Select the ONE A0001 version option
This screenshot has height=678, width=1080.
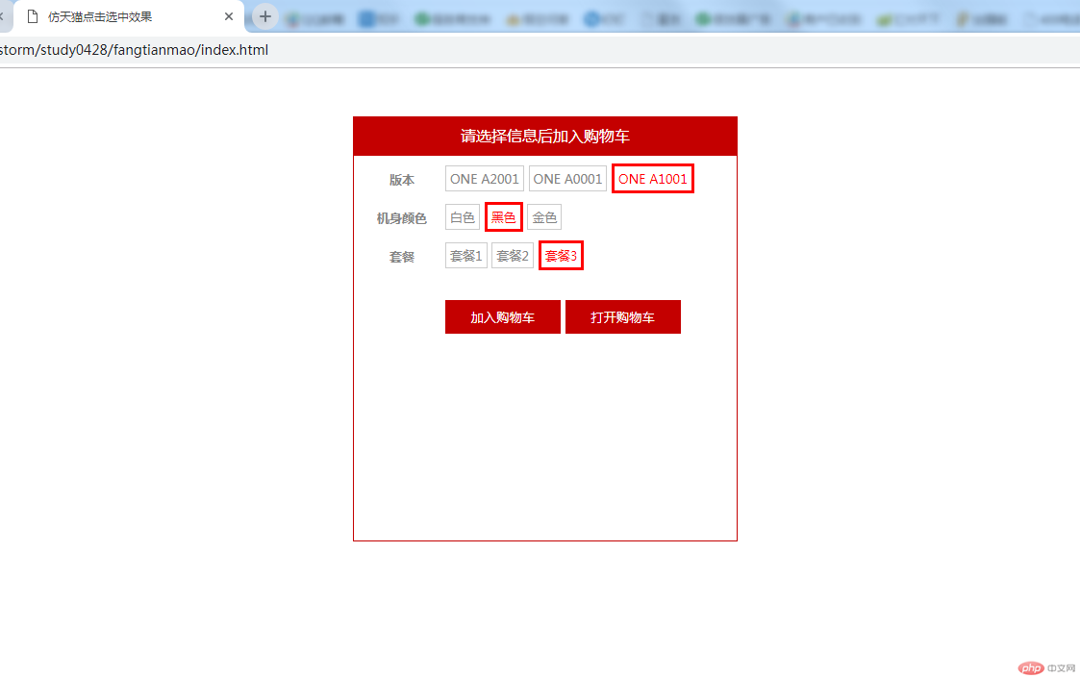pos(567,178)
